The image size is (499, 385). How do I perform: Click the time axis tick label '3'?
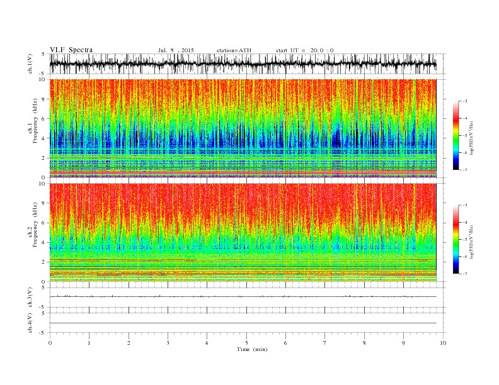(168, 343)
